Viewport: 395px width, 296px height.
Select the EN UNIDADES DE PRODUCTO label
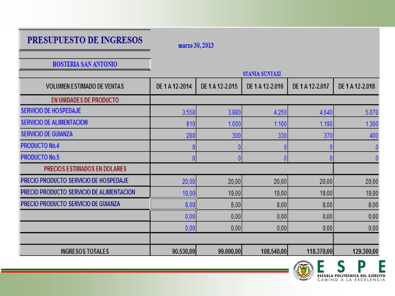point(85,100)
